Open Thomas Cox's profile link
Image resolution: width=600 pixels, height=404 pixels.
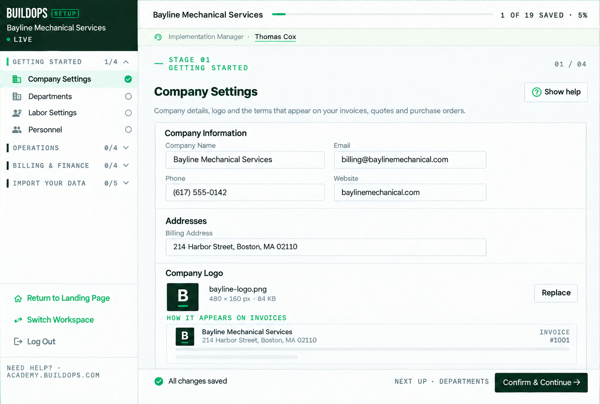[275, 37]
